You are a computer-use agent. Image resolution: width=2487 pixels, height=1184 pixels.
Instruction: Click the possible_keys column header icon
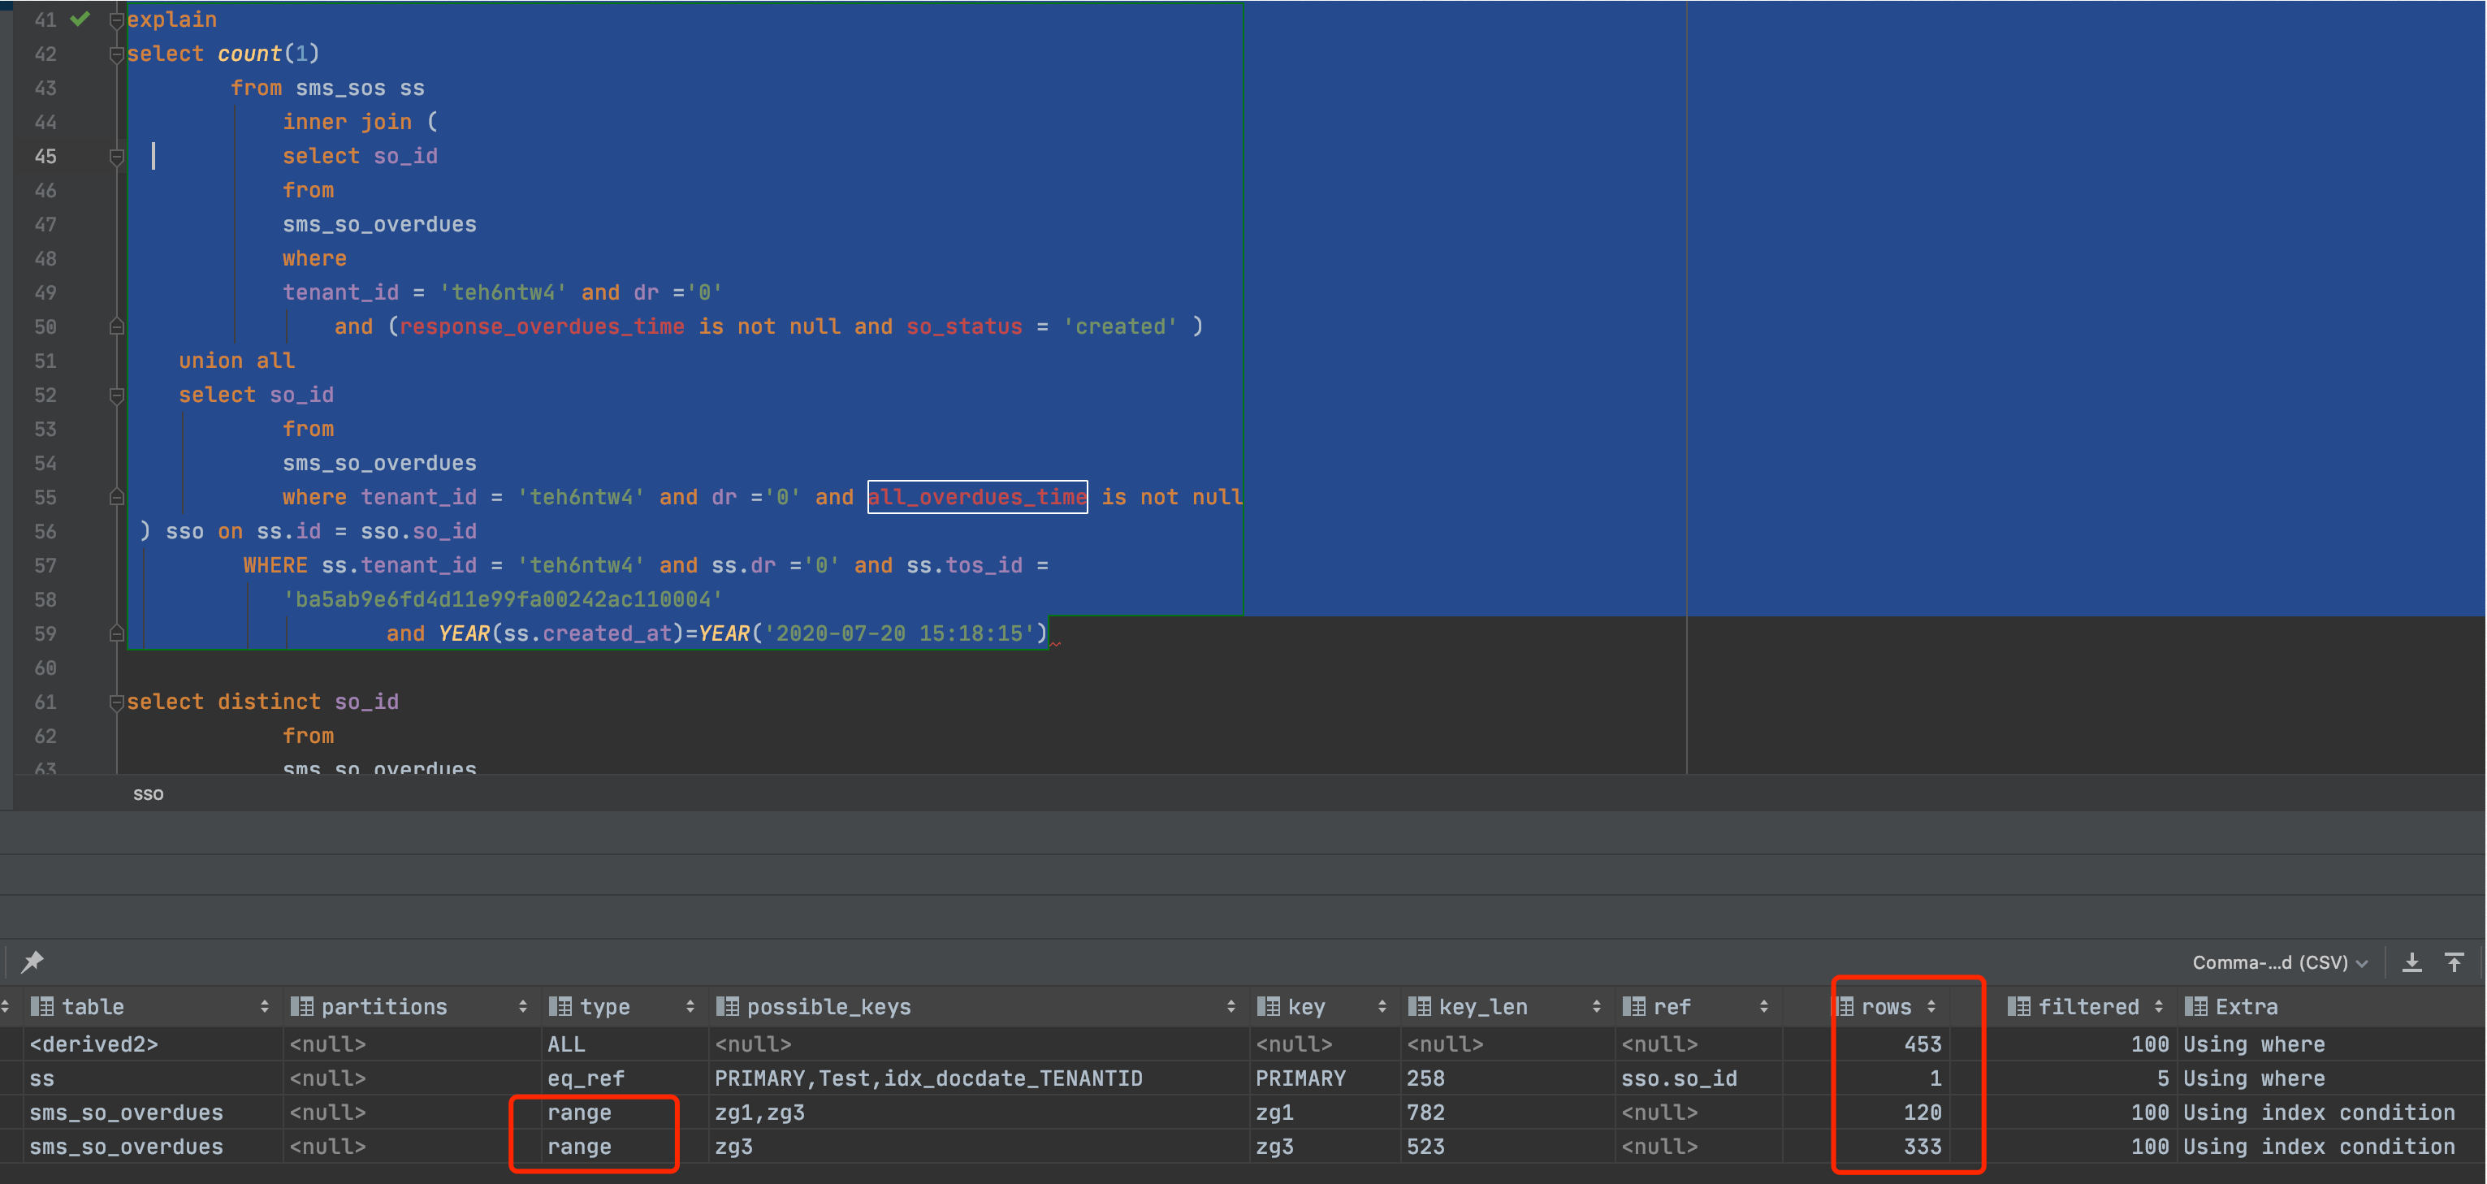(727, 1006)
